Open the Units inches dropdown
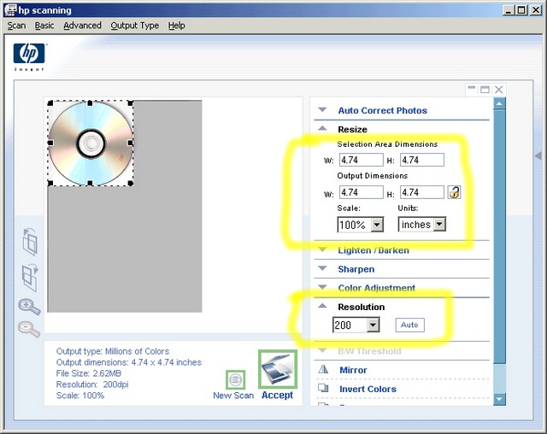 coord(439,224)
